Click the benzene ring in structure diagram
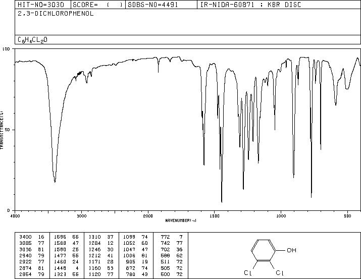 tap(264, 250)
